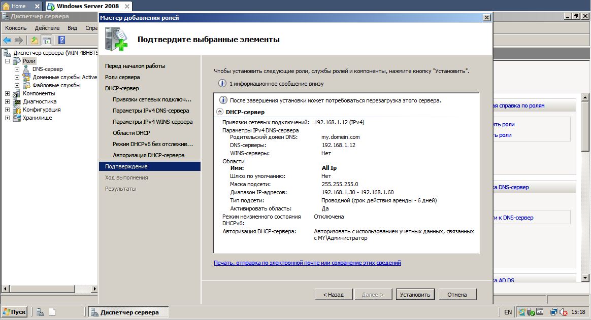Click the Роли node icon
591x320 pixels.
[x=17, y=61]
